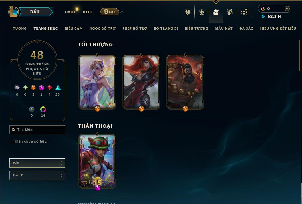Open the clash trophy icon

pyautogui.click(x=202, y=12)
